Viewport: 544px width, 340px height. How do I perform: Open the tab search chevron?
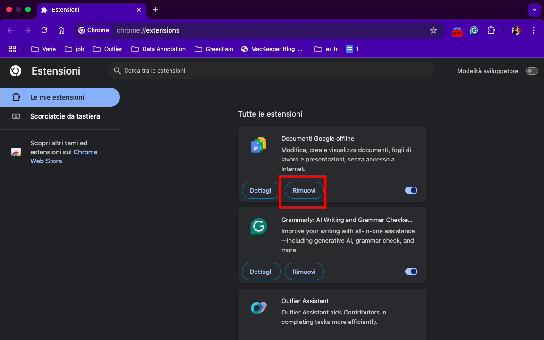pos(534,10)
